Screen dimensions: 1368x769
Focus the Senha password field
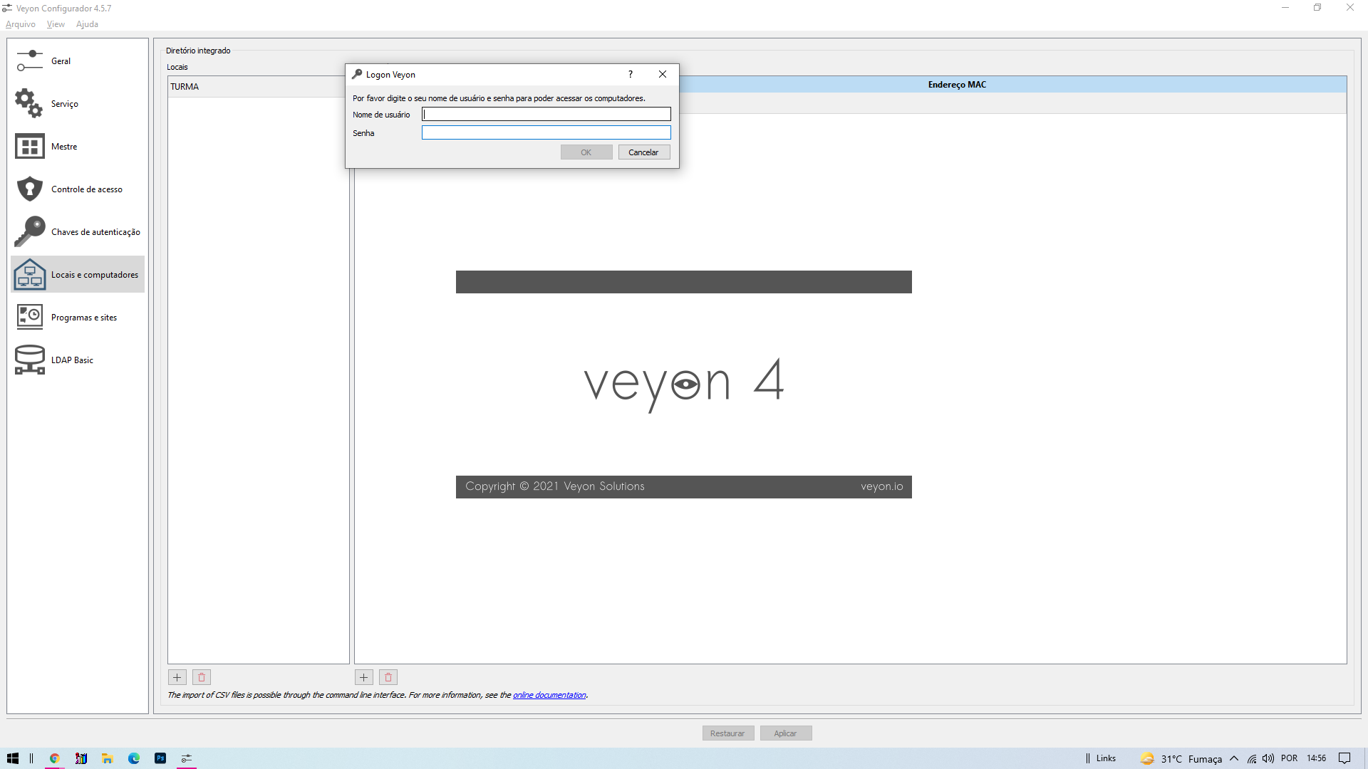(x=546, y=132)
